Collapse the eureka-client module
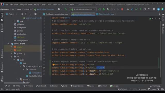The height and width of the screenshot is (93, 165). click(x=8, y=44)
